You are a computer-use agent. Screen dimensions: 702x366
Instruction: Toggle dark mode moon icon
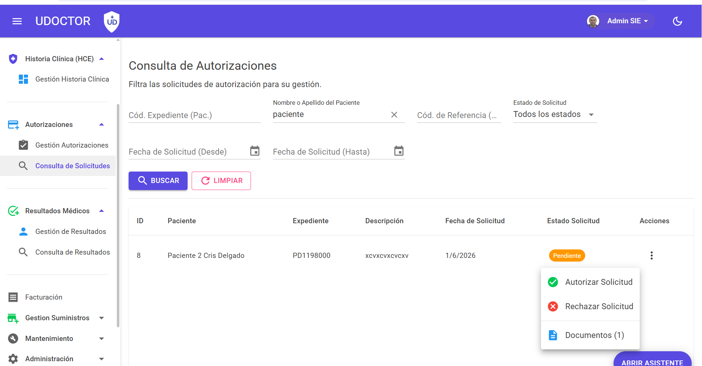[x=677, y=21]
